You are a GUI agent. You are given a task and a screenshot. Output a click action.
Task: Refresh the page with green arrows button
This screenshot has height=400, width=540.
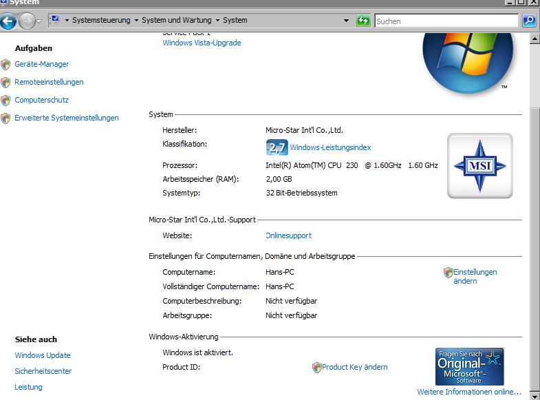coord(363,21)
